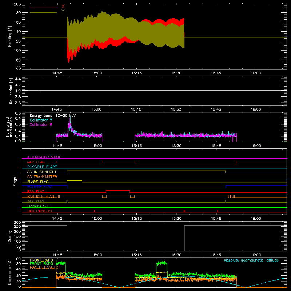Click the ECLIPSE_FLAG label
The image size is (291, 291).
(x=40, y=187)
